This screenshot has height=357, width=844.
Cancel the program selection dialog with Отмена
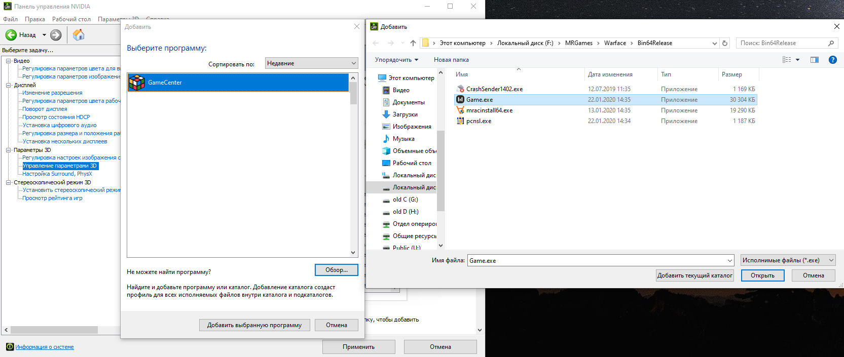point(337,325)
